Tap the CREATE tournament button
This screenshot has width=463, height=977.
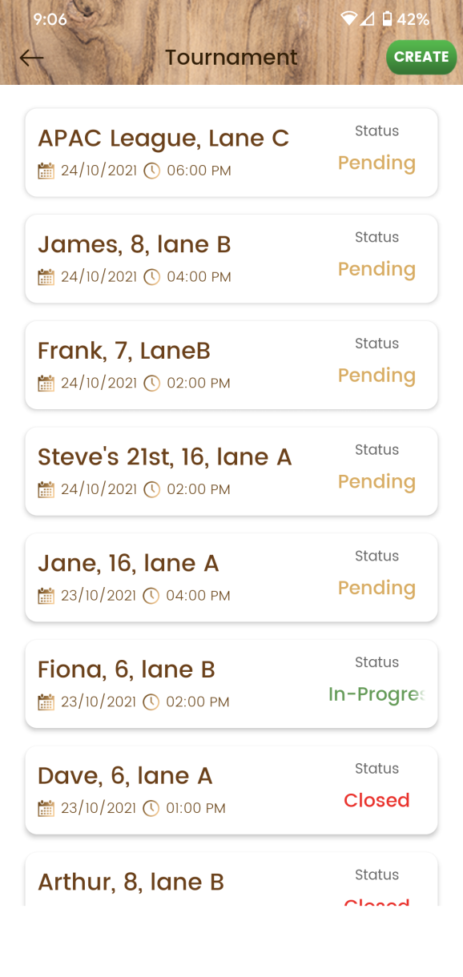421,58
